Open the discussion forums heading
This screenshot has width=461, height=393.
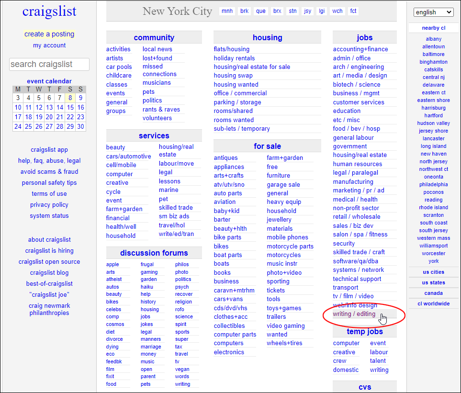(x=154, y=253)
